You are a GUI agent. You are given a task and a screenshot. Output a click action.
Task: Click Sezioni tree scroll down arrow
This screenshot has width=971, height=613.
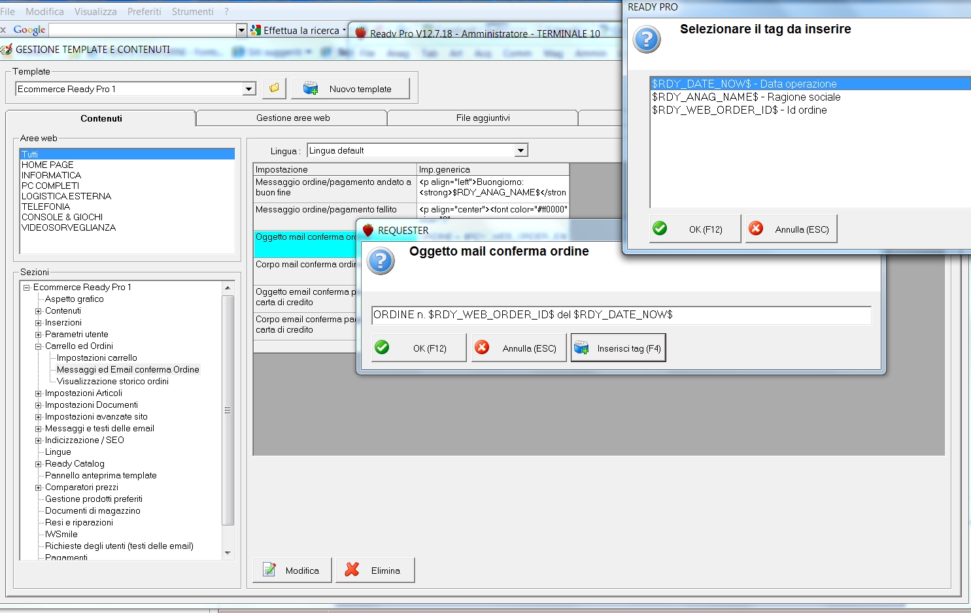tap(228, 554)
